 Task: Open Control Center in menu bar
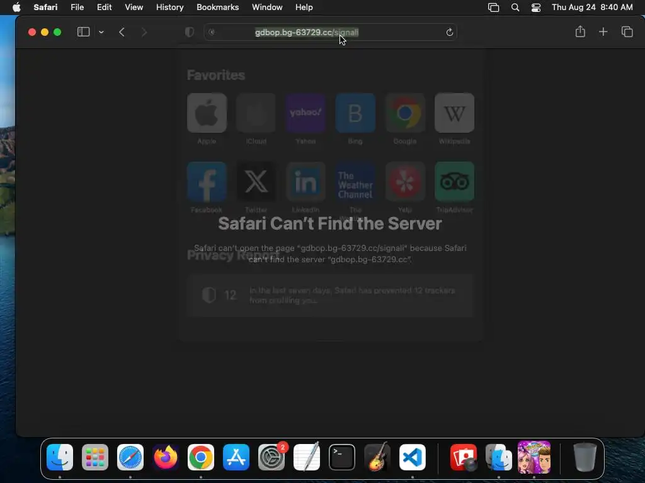click(x=535, y=8)
